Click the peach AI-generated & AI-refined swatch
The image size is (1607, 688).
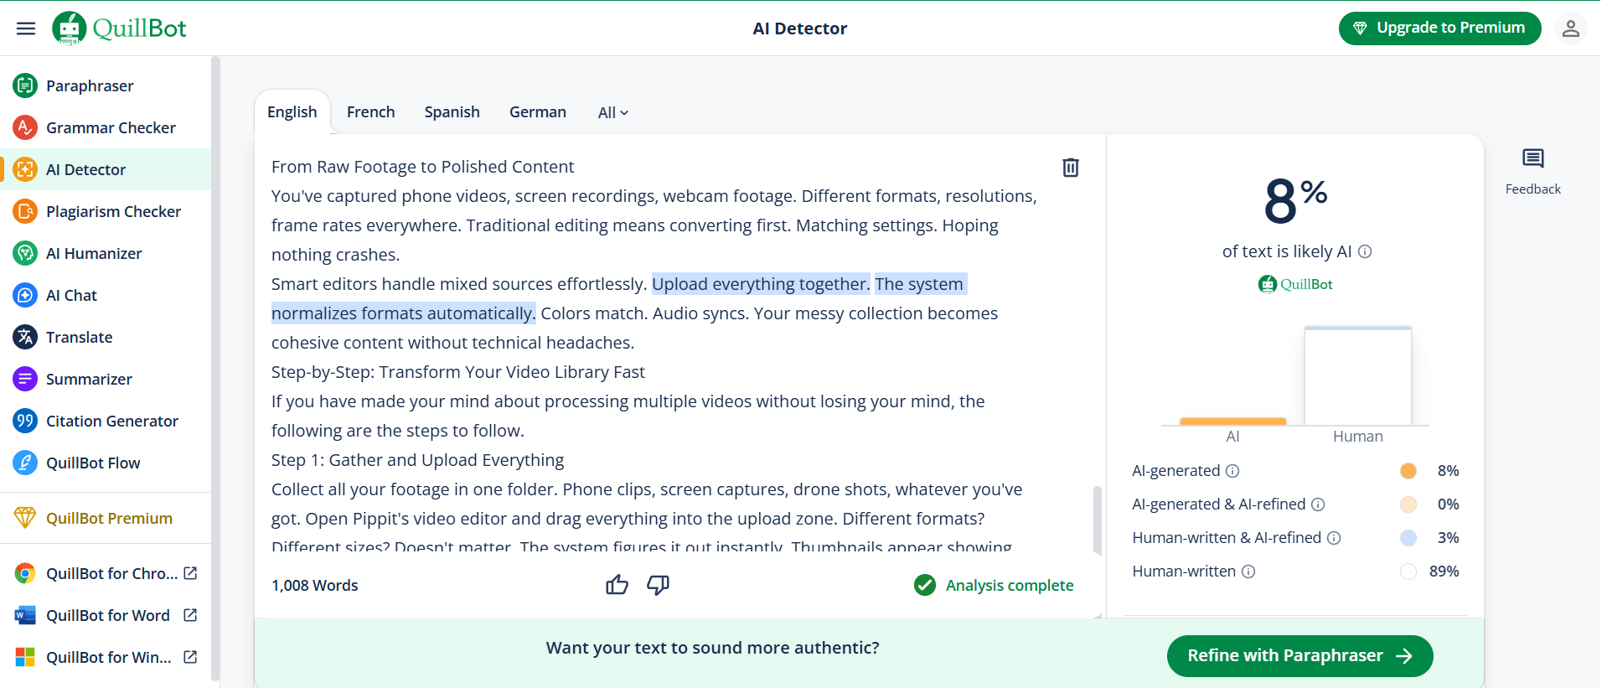(1408, 504)
